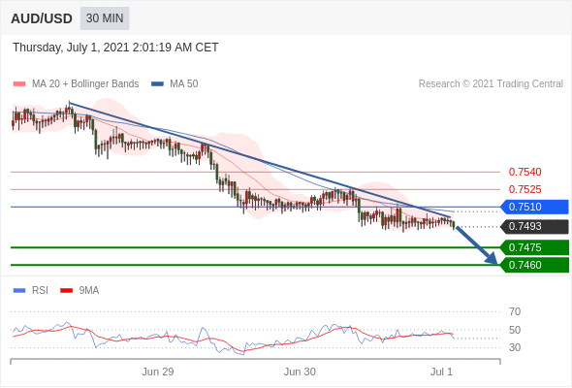Click the 9MA legend label

point(89,291)
